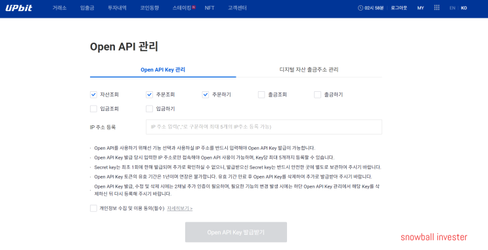Open the 투자내역 menu

(x=117, y=8)
